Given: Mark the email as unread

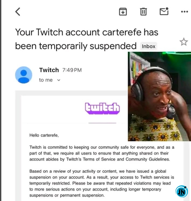Looking at the screenshot, I should point(164,11).
